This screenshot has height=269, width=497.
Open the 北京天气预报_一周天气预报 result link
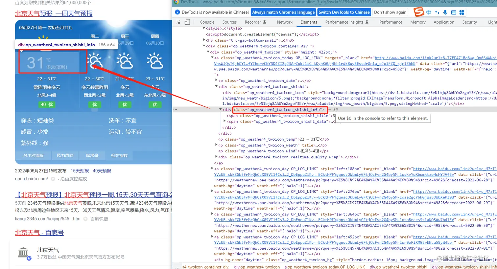pos(54,13)
